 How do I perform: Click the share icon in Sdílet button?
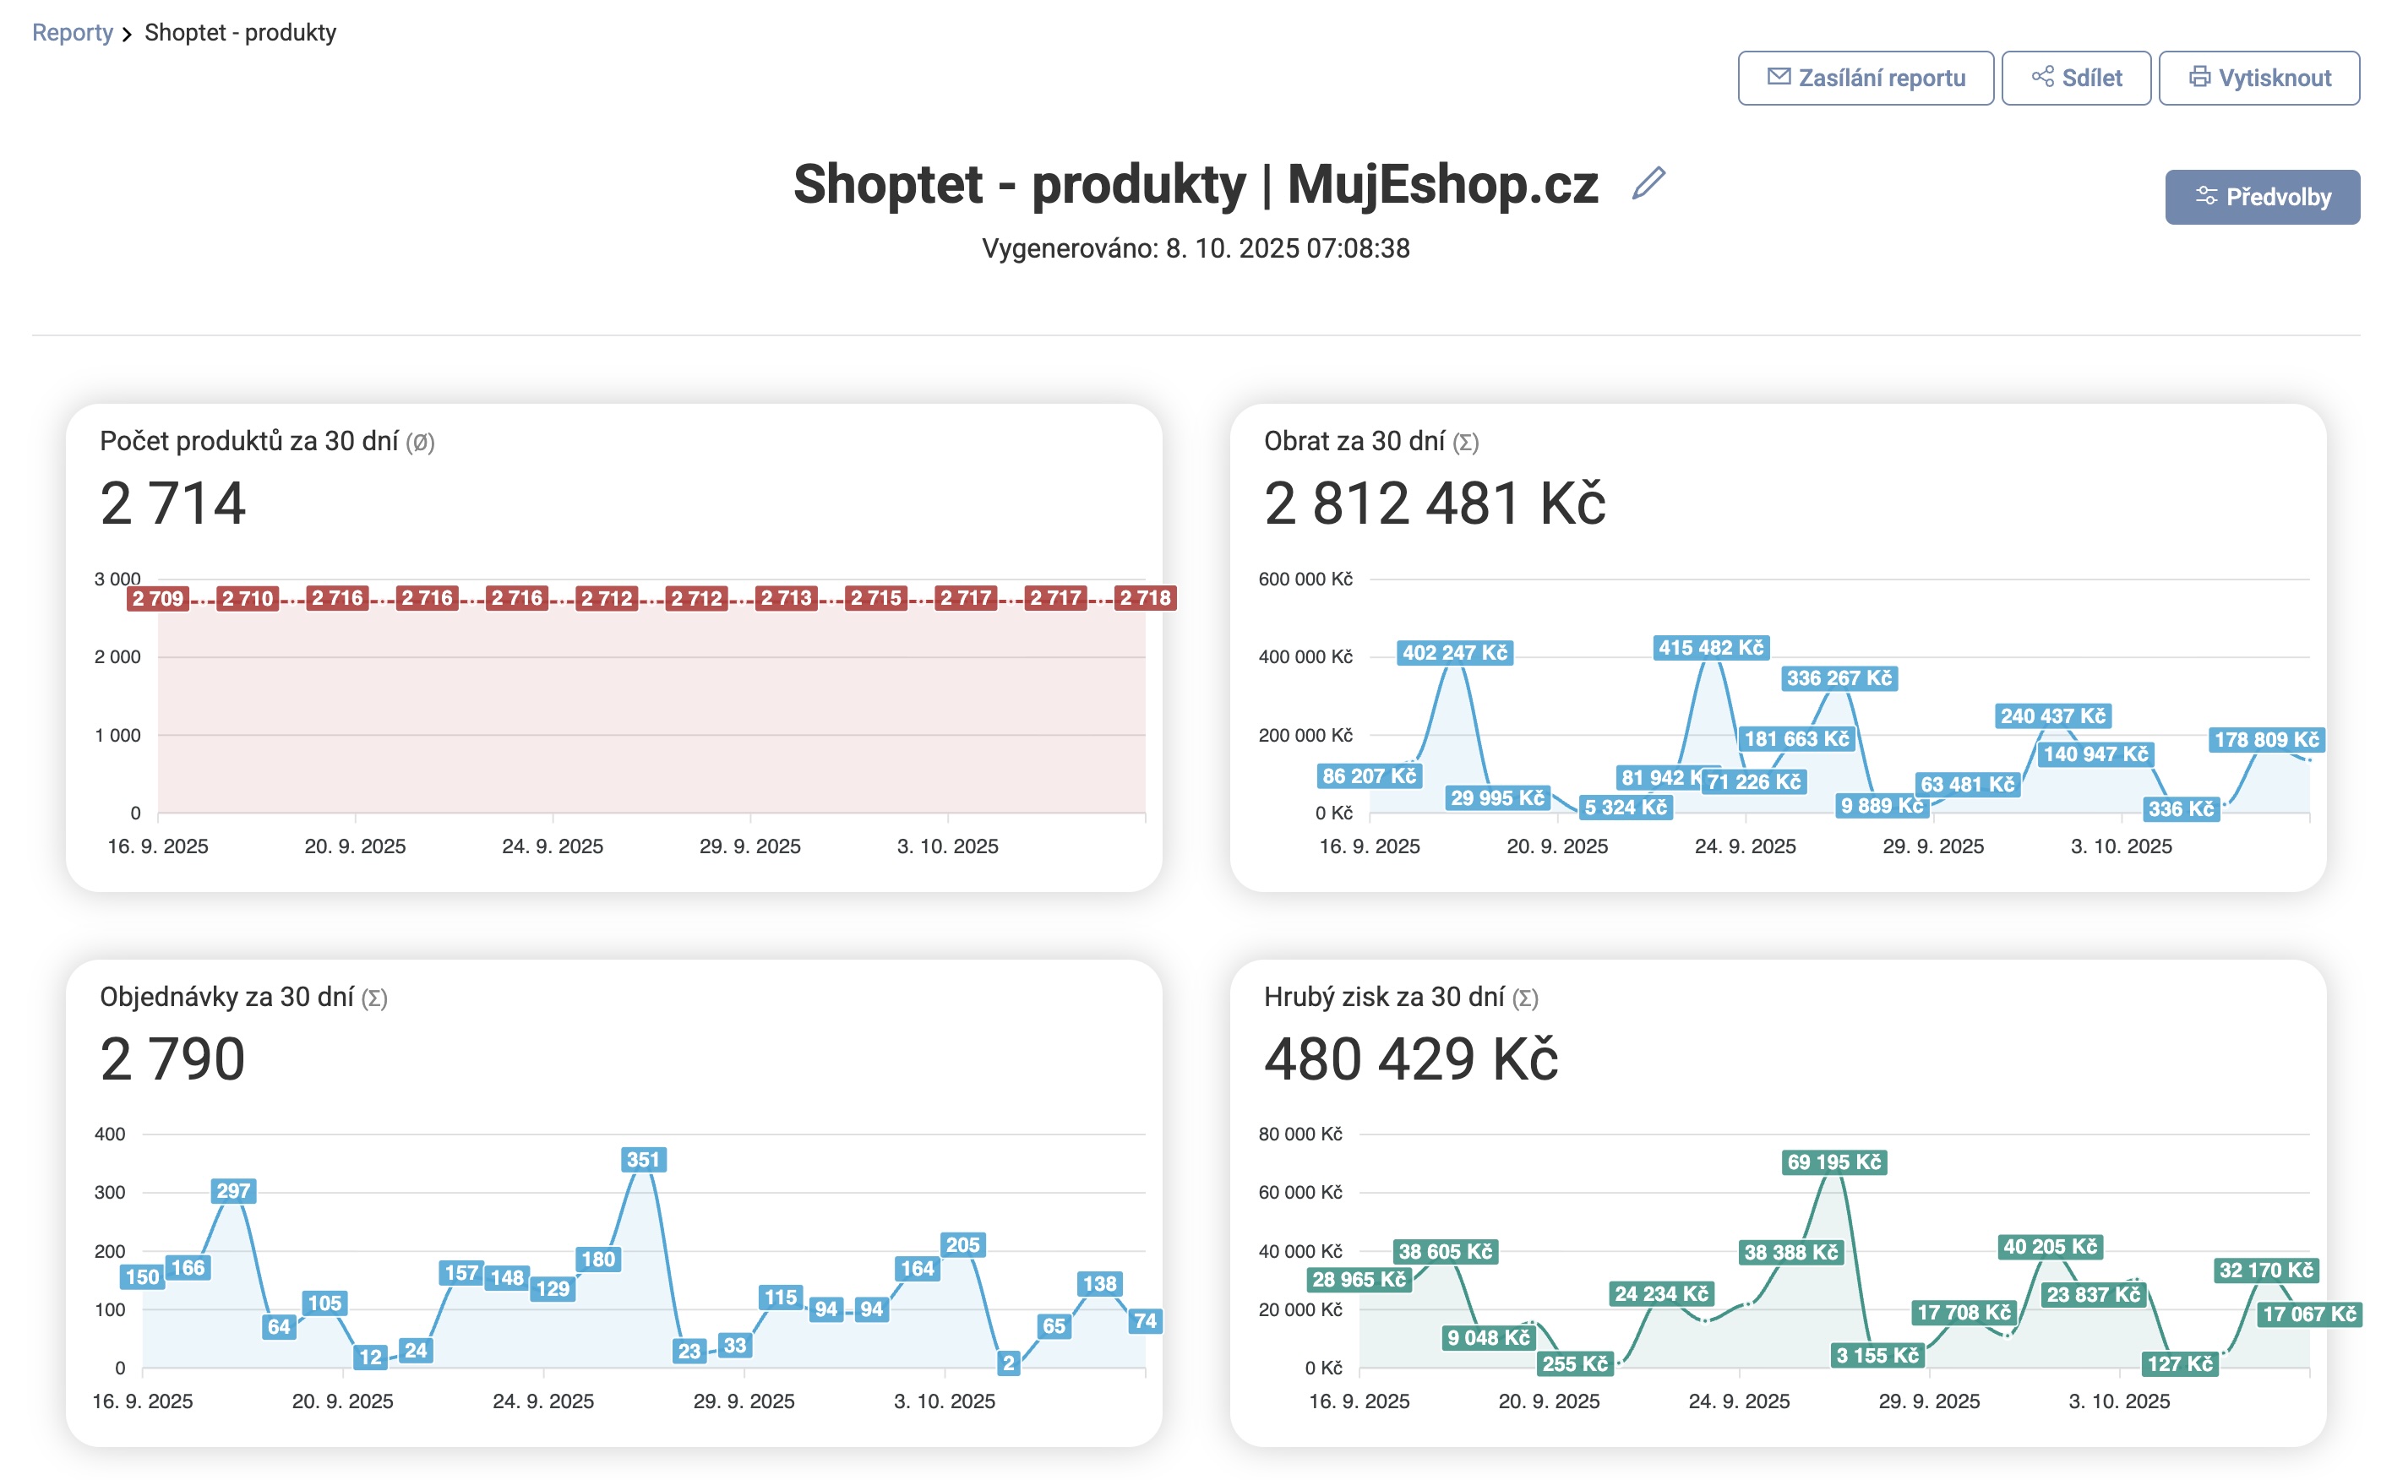tap(2041, 78)
